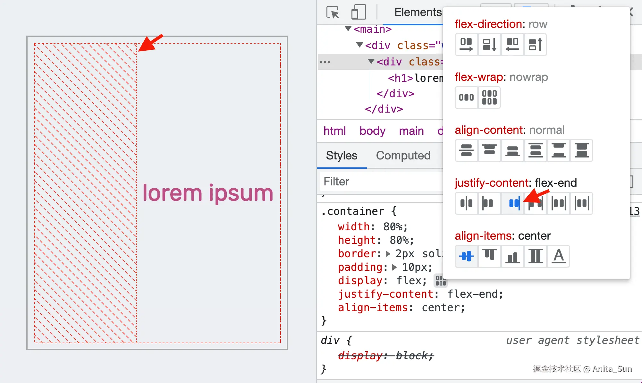Toggle active justify-content flex-end button
642x383 pixels.
point(513,203)
